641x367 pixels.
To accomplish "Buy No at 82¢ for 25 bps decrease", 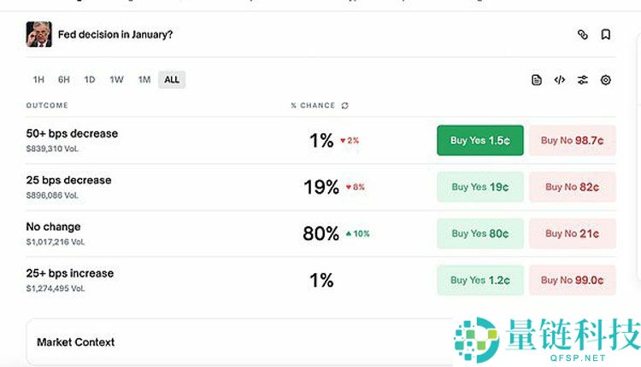I will point(572,187).
